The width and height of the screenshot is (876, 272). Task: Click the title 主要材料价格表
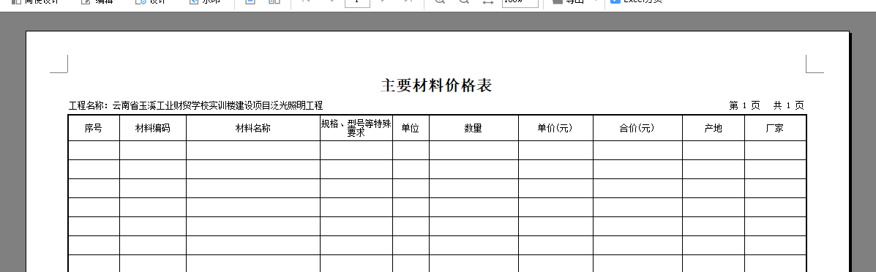pos(436,86)
